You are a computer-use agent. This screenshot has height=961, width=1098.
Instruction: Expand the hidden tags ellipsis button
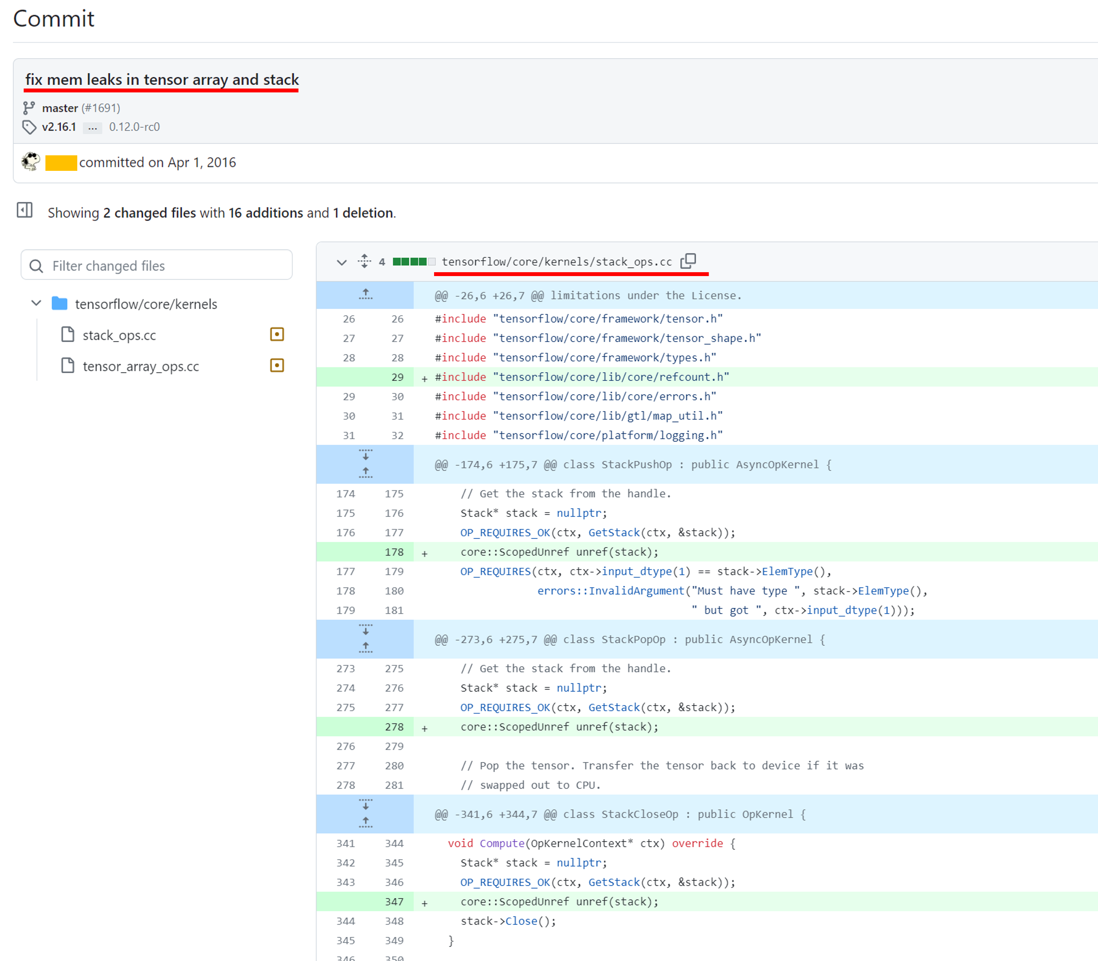pyautogui.click(x=92, y=127)
